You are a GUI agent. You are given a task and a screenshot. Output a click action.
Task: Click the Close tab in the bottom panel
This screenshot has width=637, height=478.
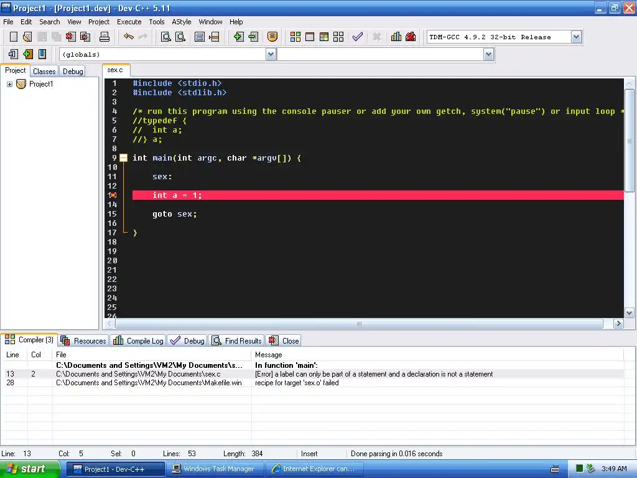(284, 340)
